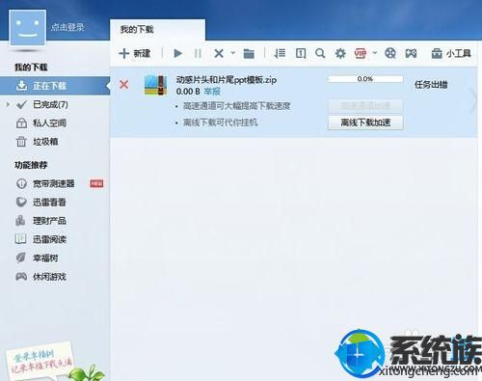Open the download folder icon in the toolbar
Viewport: 482px width, 381px height.
point(249,53)
